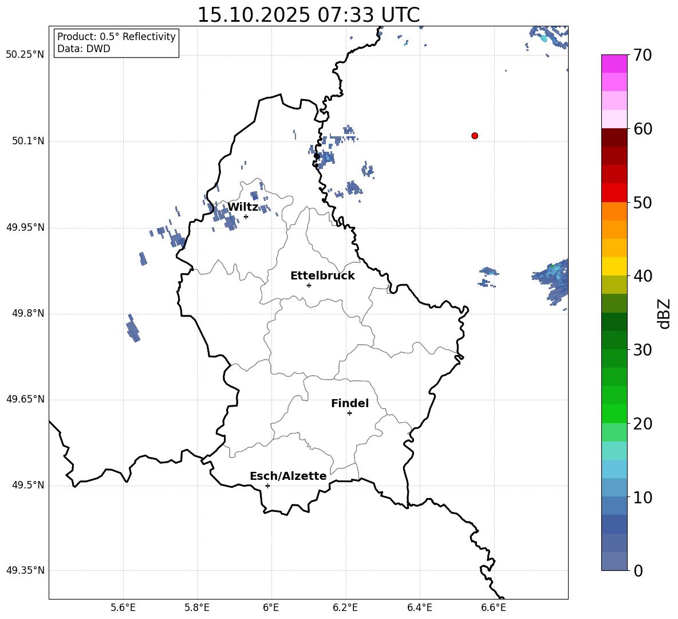The width and height of the screenshot is (678, 619).
Task: Pick the magenta swatch at top of colorbar
Action: click(614, 64)
